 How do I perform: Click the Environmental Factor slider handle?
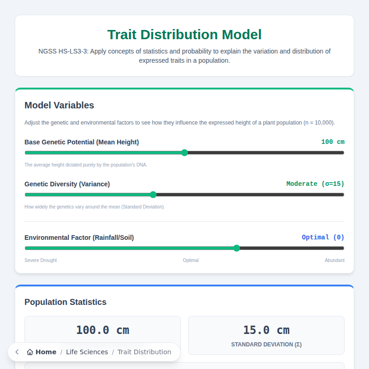click(237, 248)
